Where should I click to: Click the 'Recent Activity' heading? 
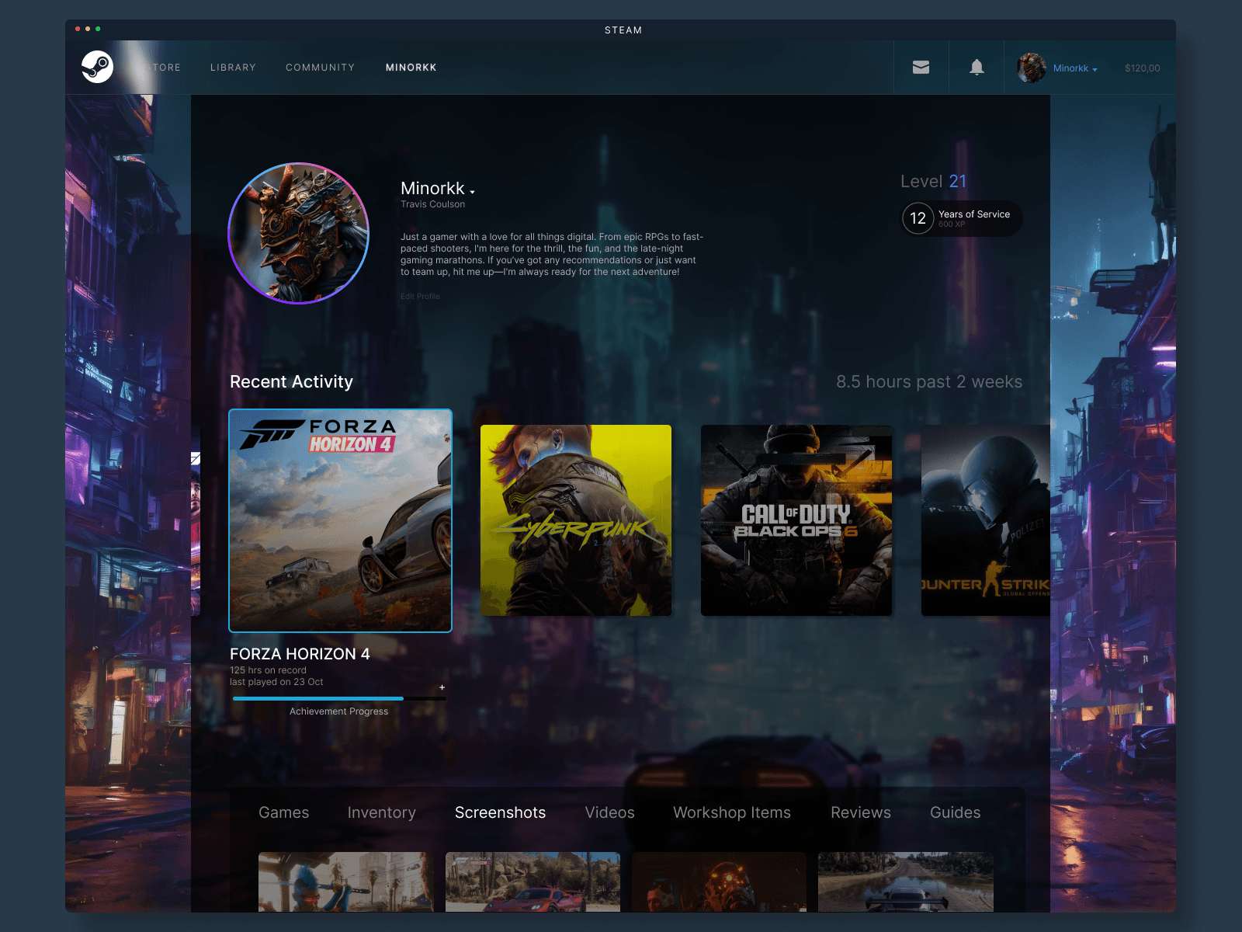[291, 382]
